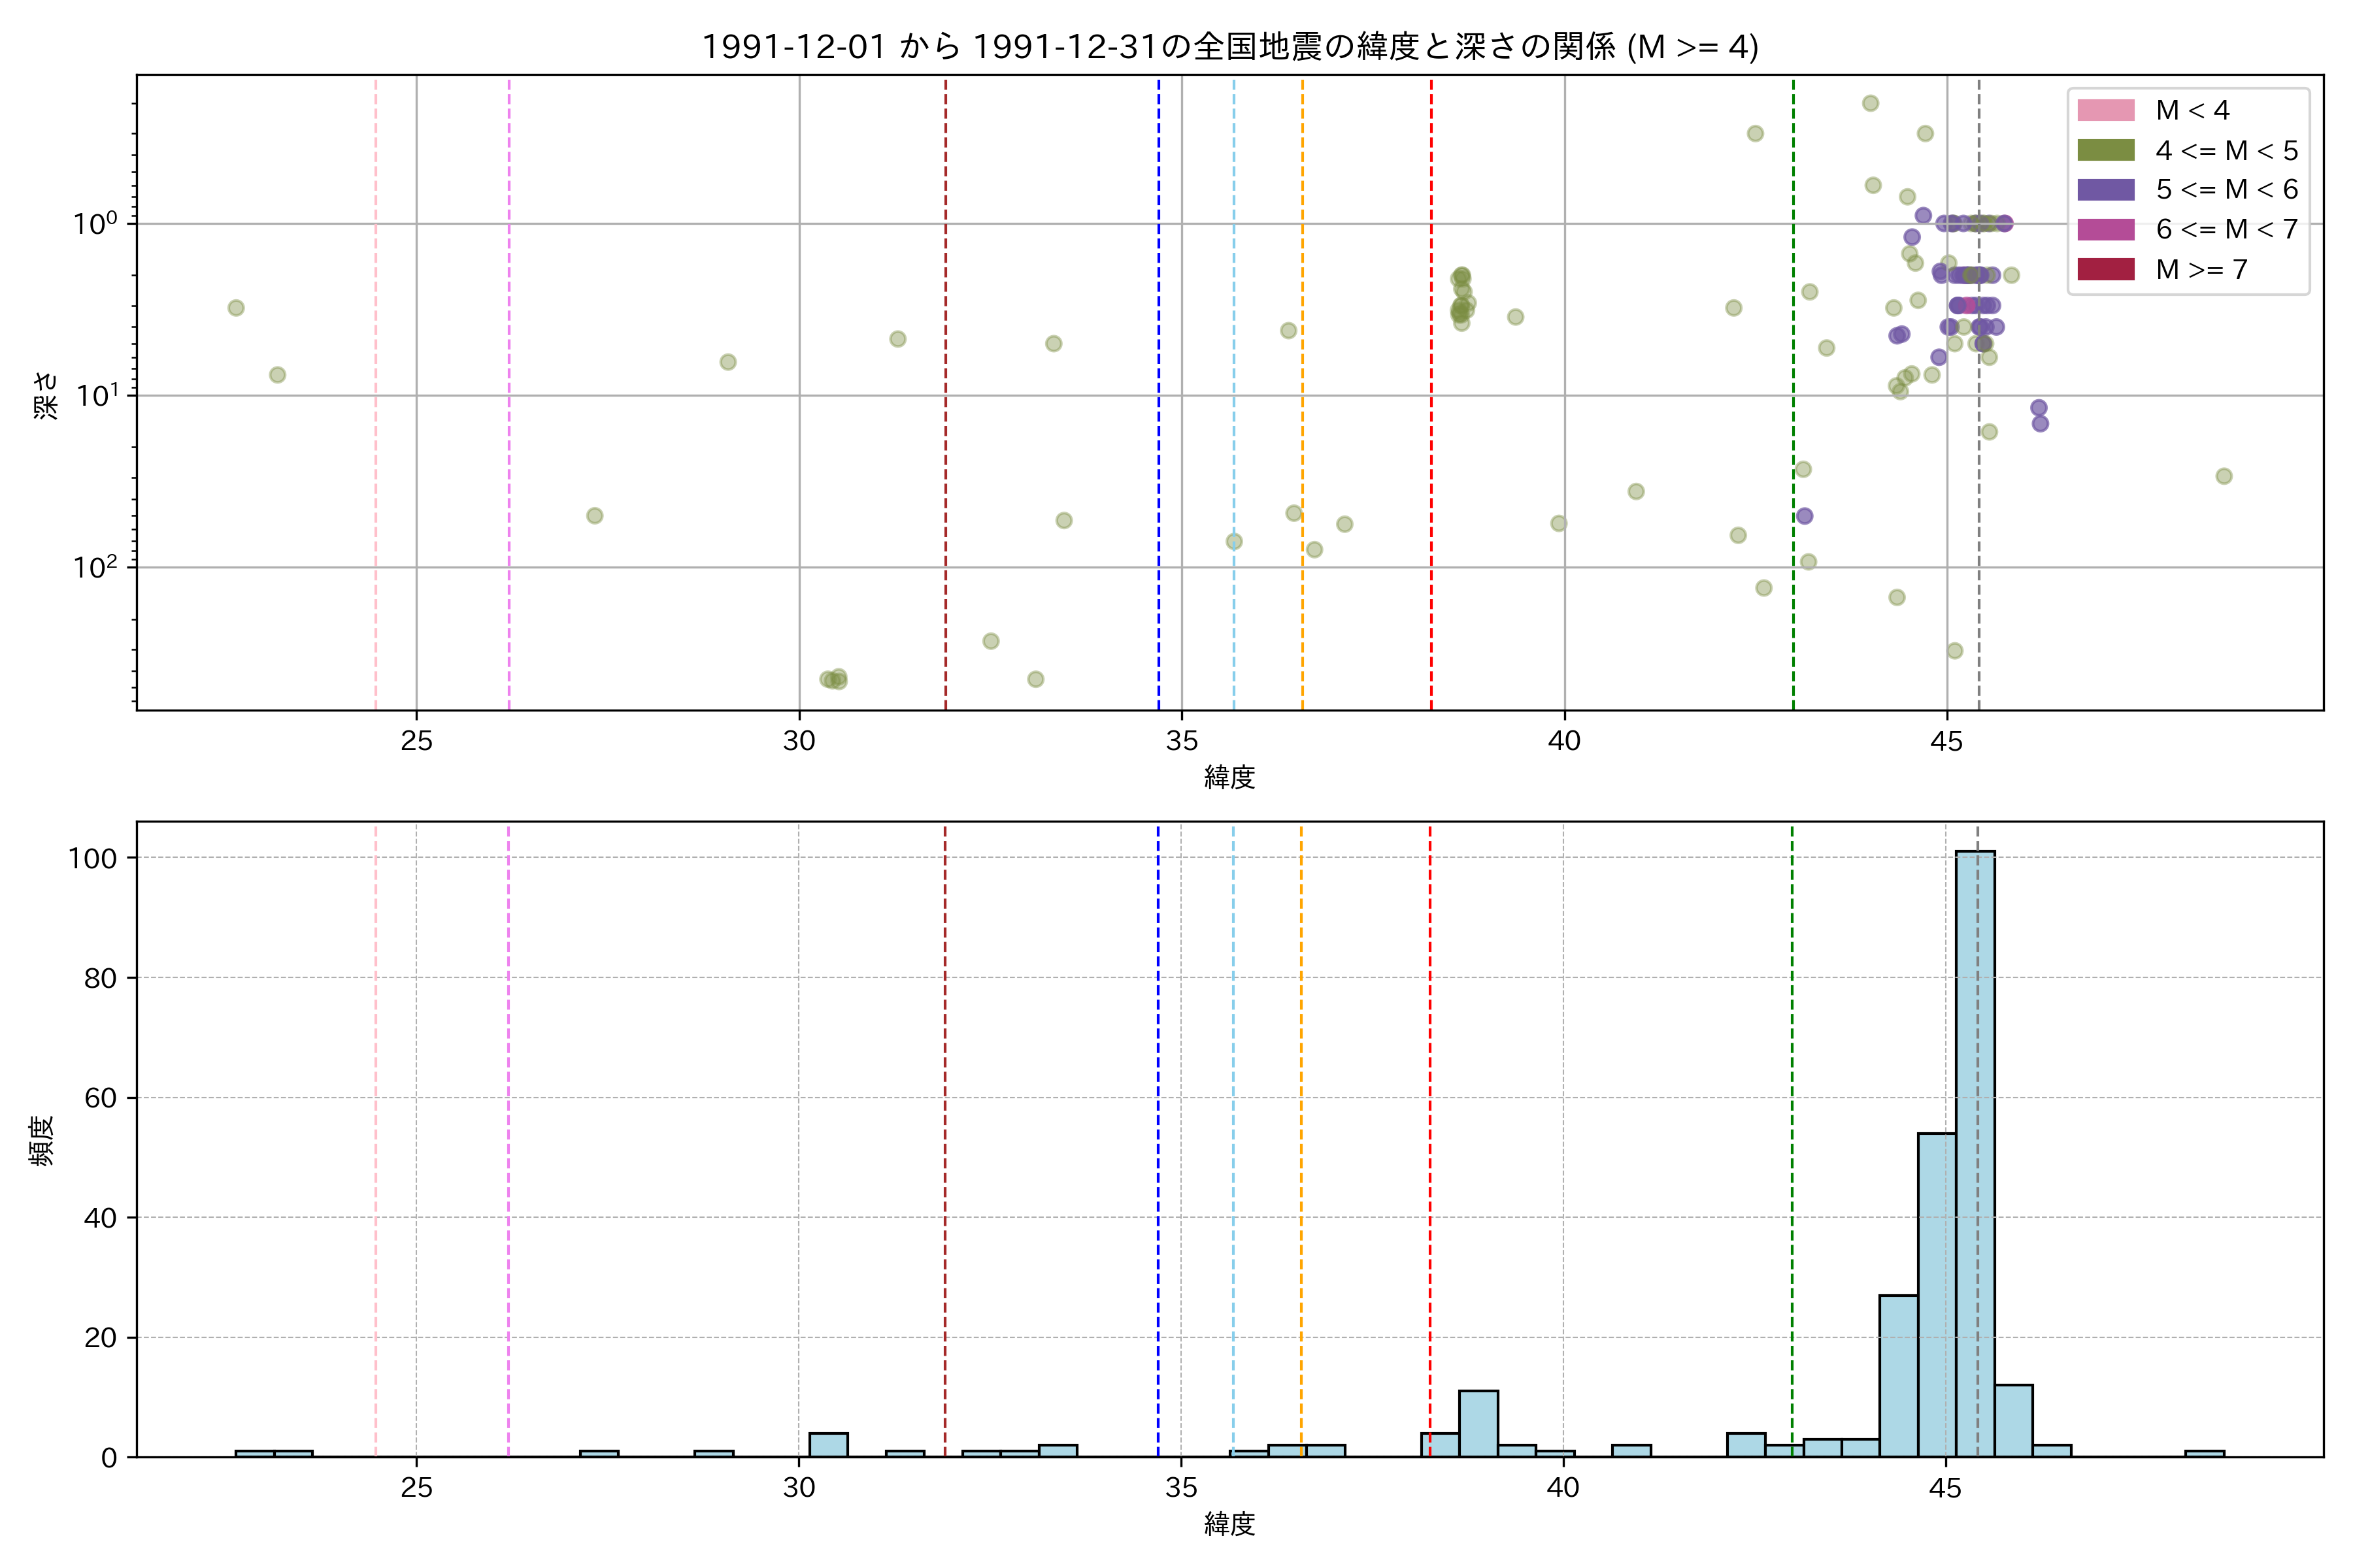The image size is (2353, 1568).
Task: Click the rightmost scatter point near latitude 48.5
Action: pyautogui.click(x=2224, y=476)
